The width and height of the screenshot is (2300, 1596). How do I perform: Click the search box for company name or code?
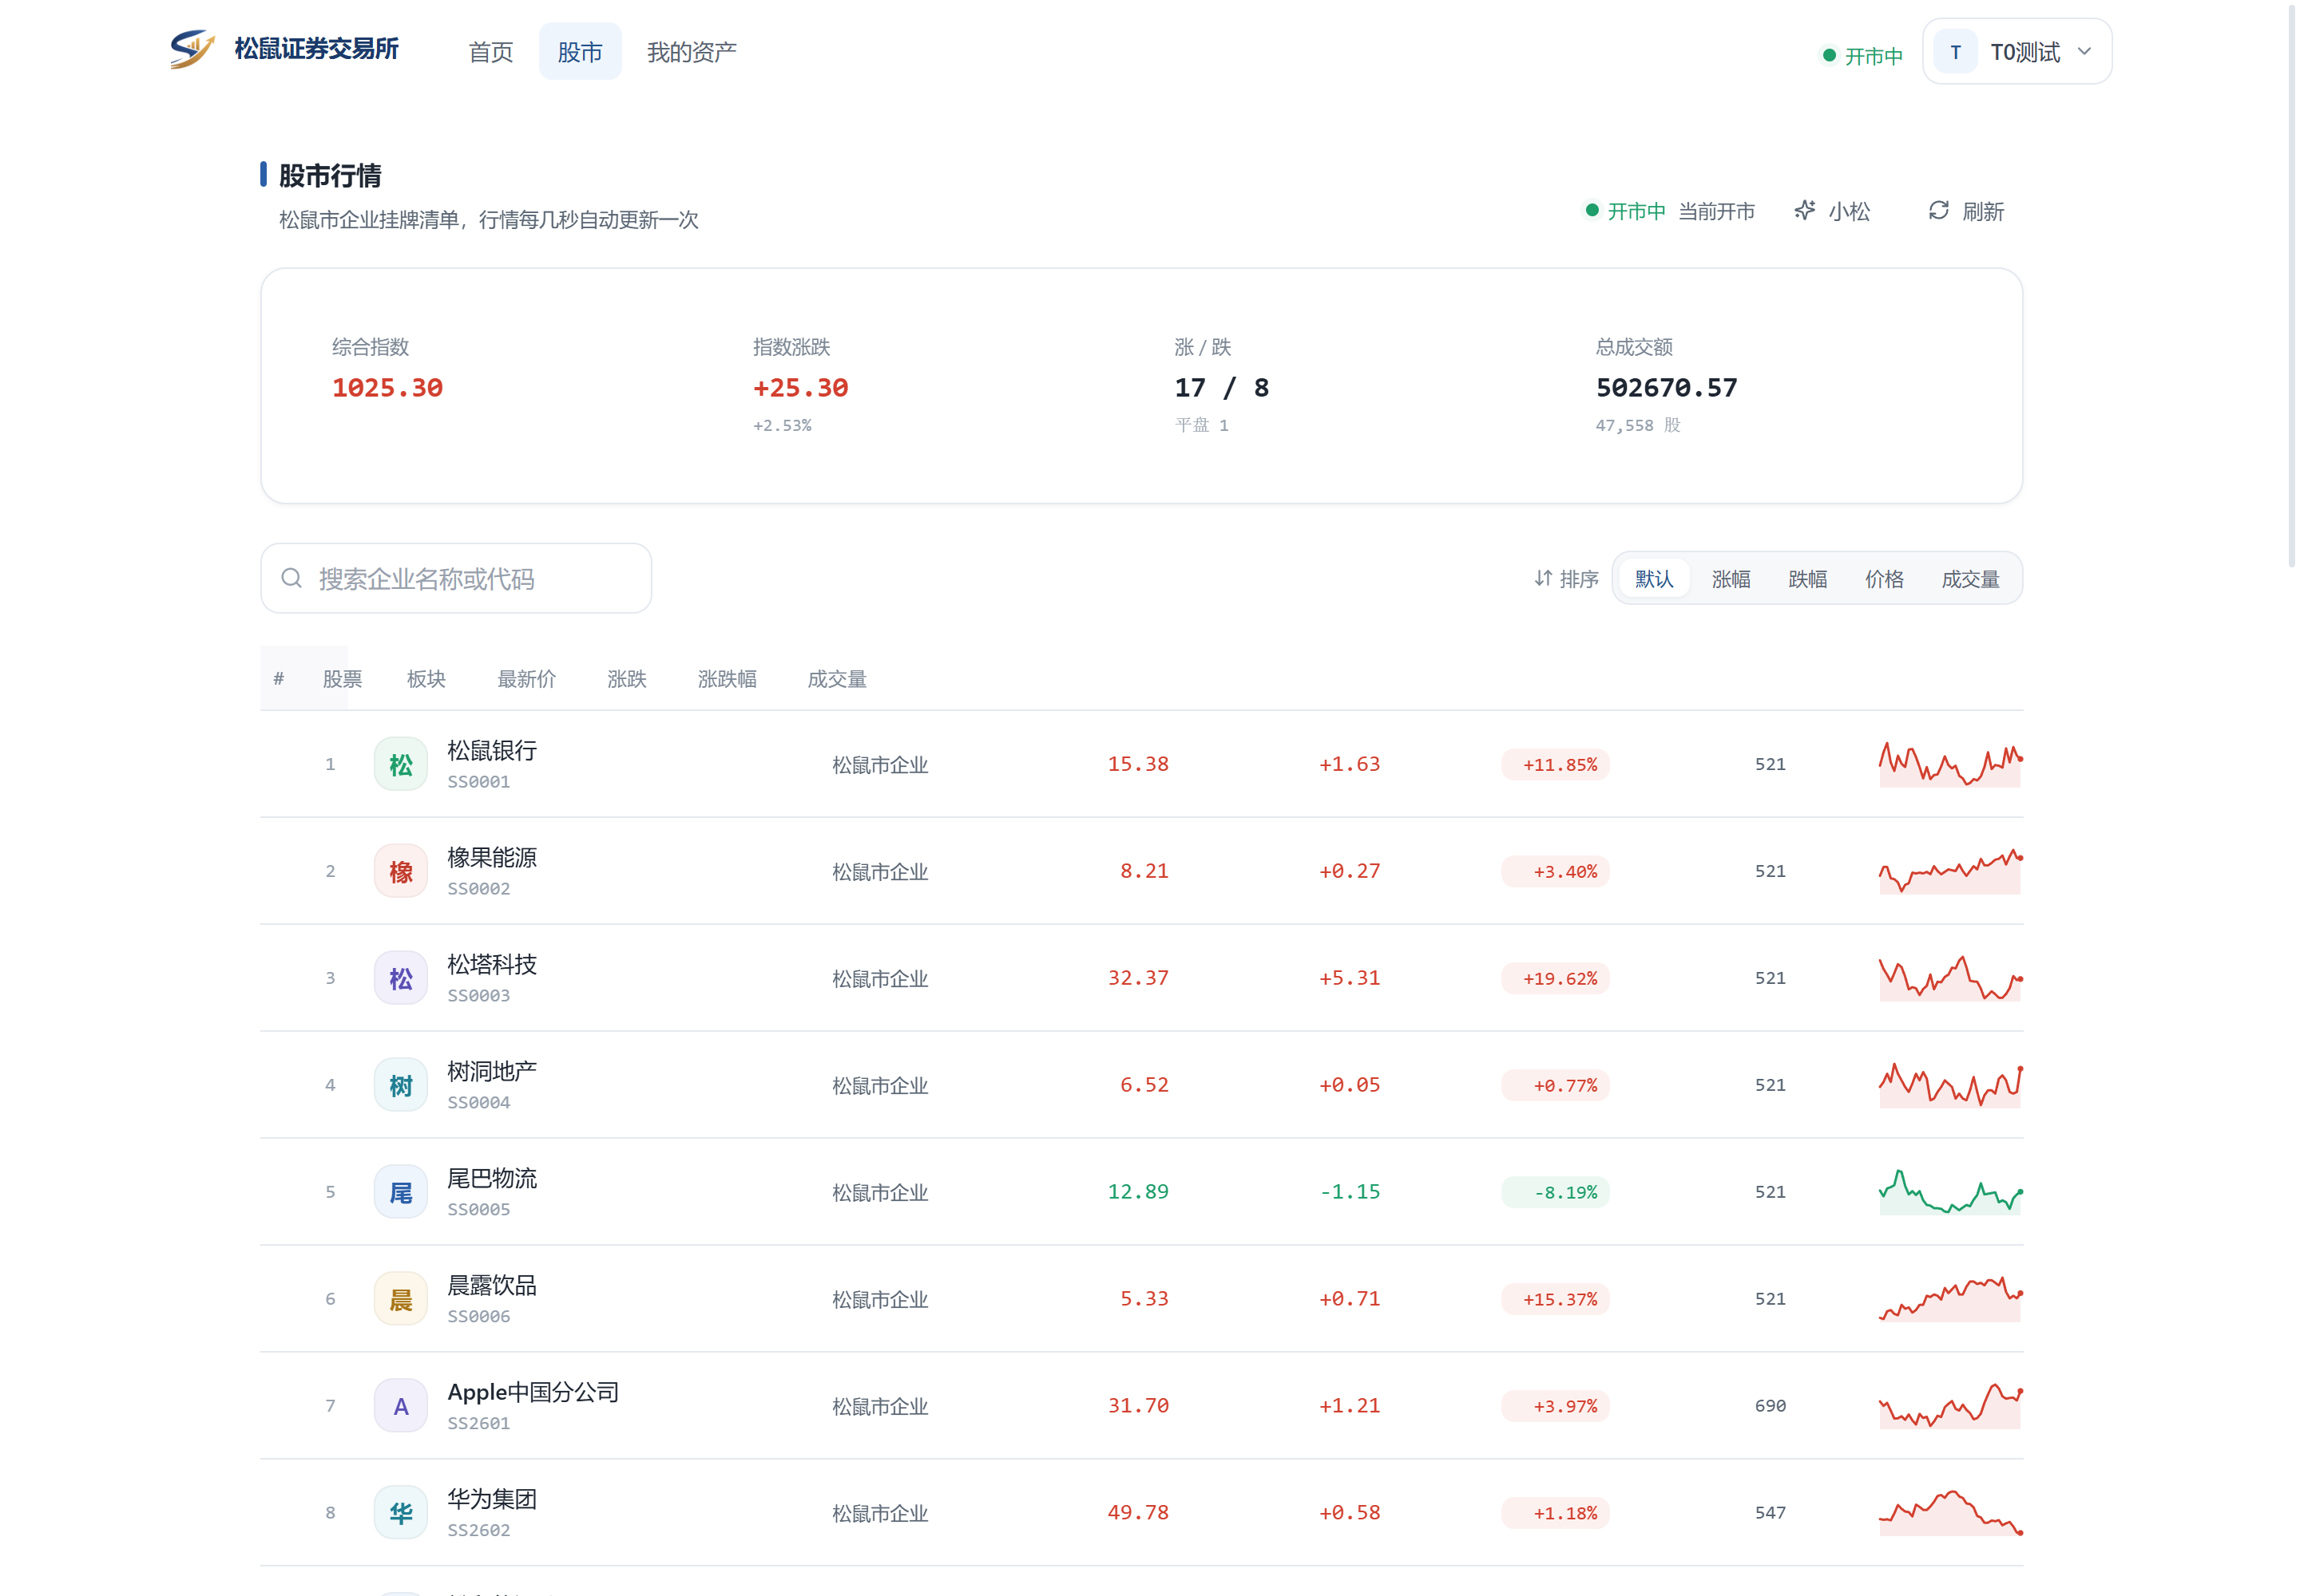coord(456,578)
